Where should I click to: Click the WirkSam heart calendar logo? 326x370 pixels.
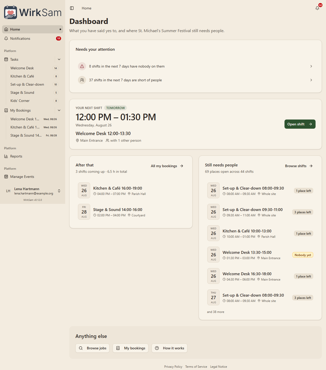click(10, 12)
